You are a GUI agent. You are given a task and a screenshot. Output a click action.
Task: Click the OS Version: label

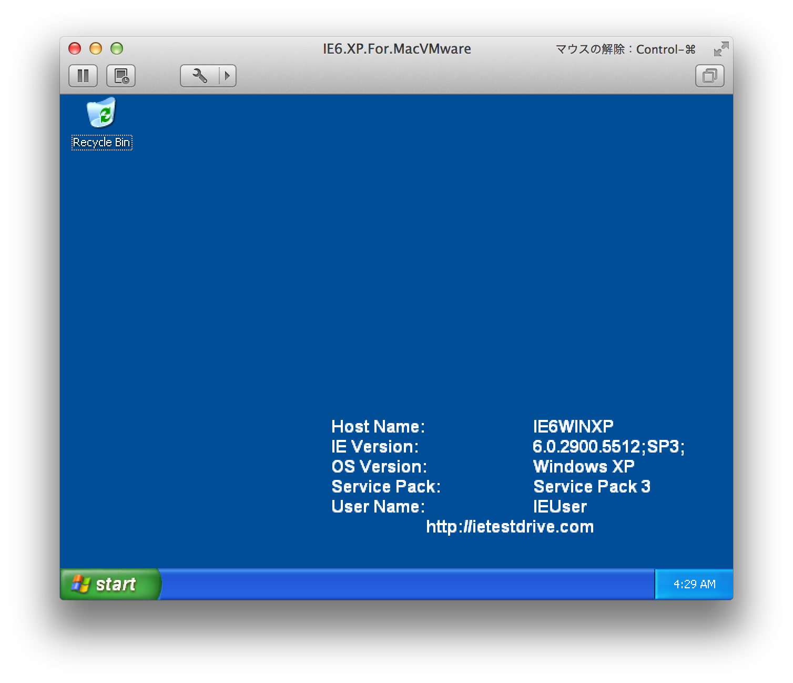(x=379, y=467)
